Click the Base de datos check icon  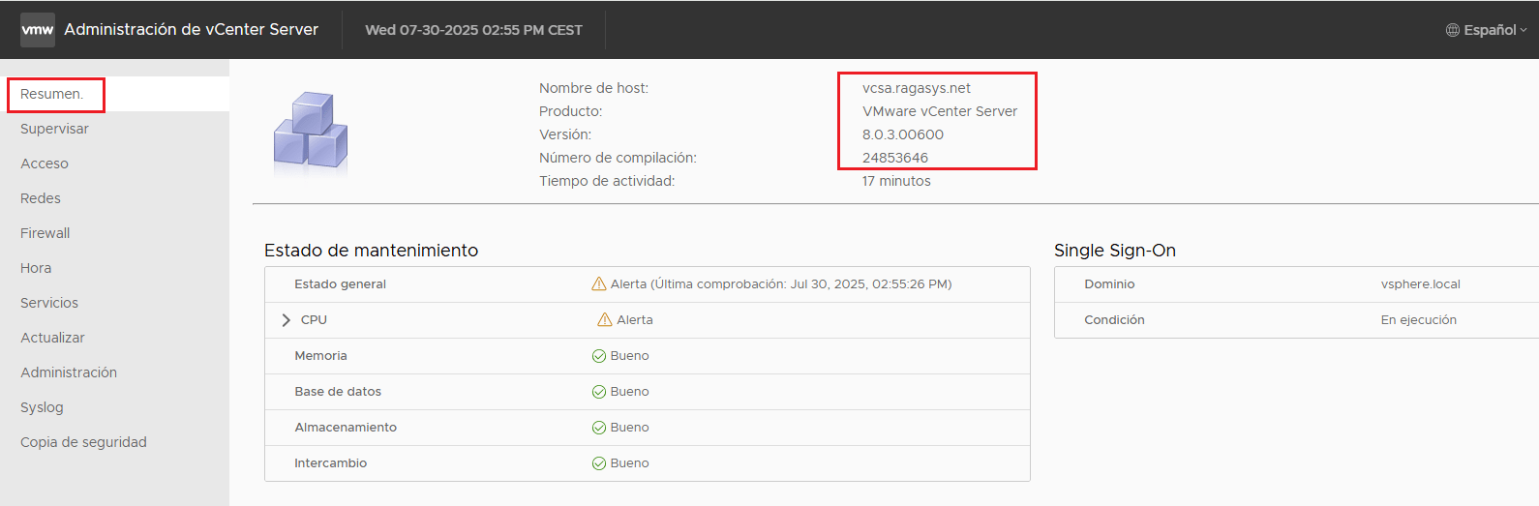[x=599, y=392]
